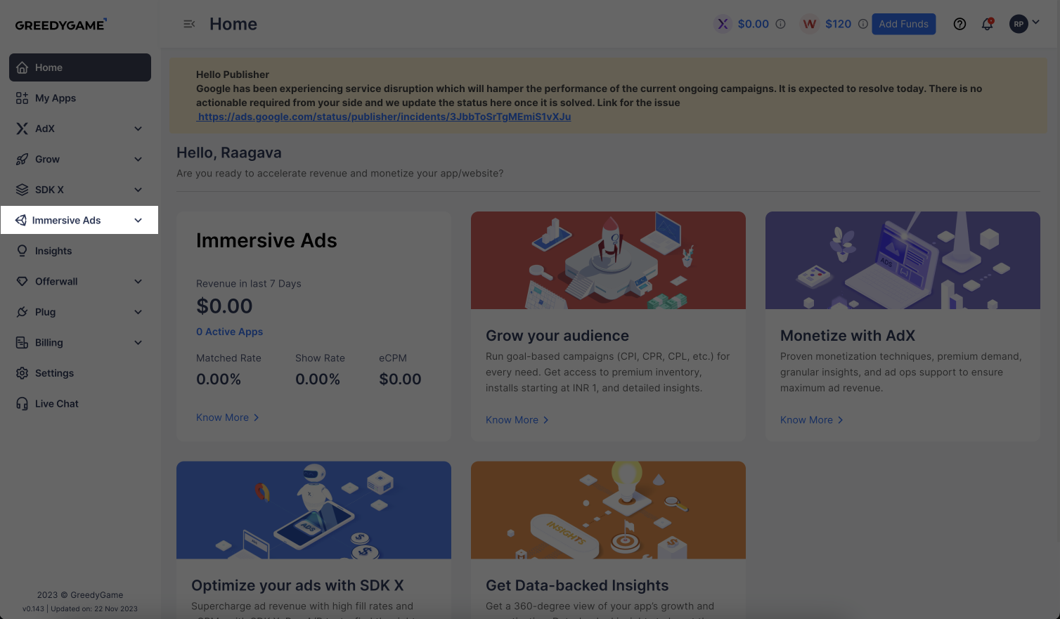Click the AdX wallet balance icon
This screenshot has height=619, width=1060.
click(x=723, y=24)
